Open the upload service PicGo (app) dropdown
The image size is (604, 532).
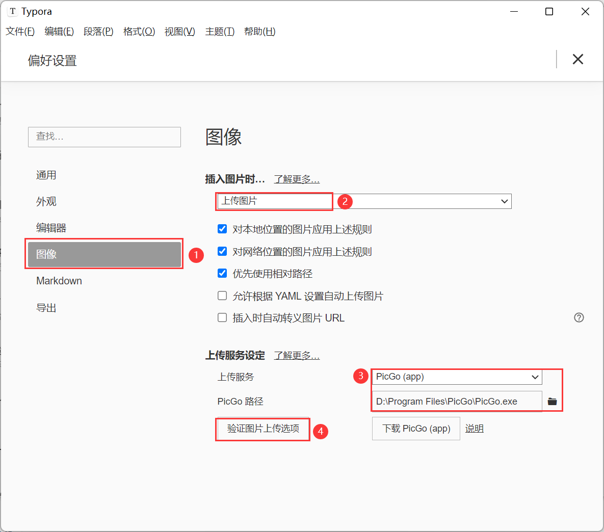click(457, 377)
